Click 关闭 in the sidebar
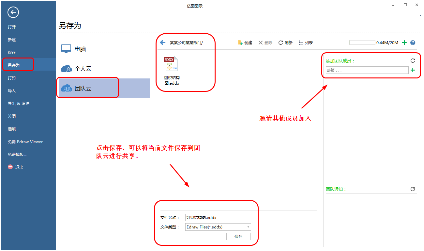The height and width of the screenshot is (251, 424). [x=12, y=116]
